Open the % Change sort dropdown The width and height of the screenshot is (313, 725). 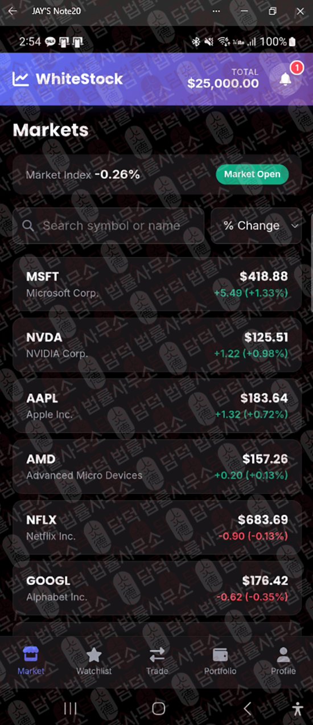pyautogui.click(x=256, y=226)
